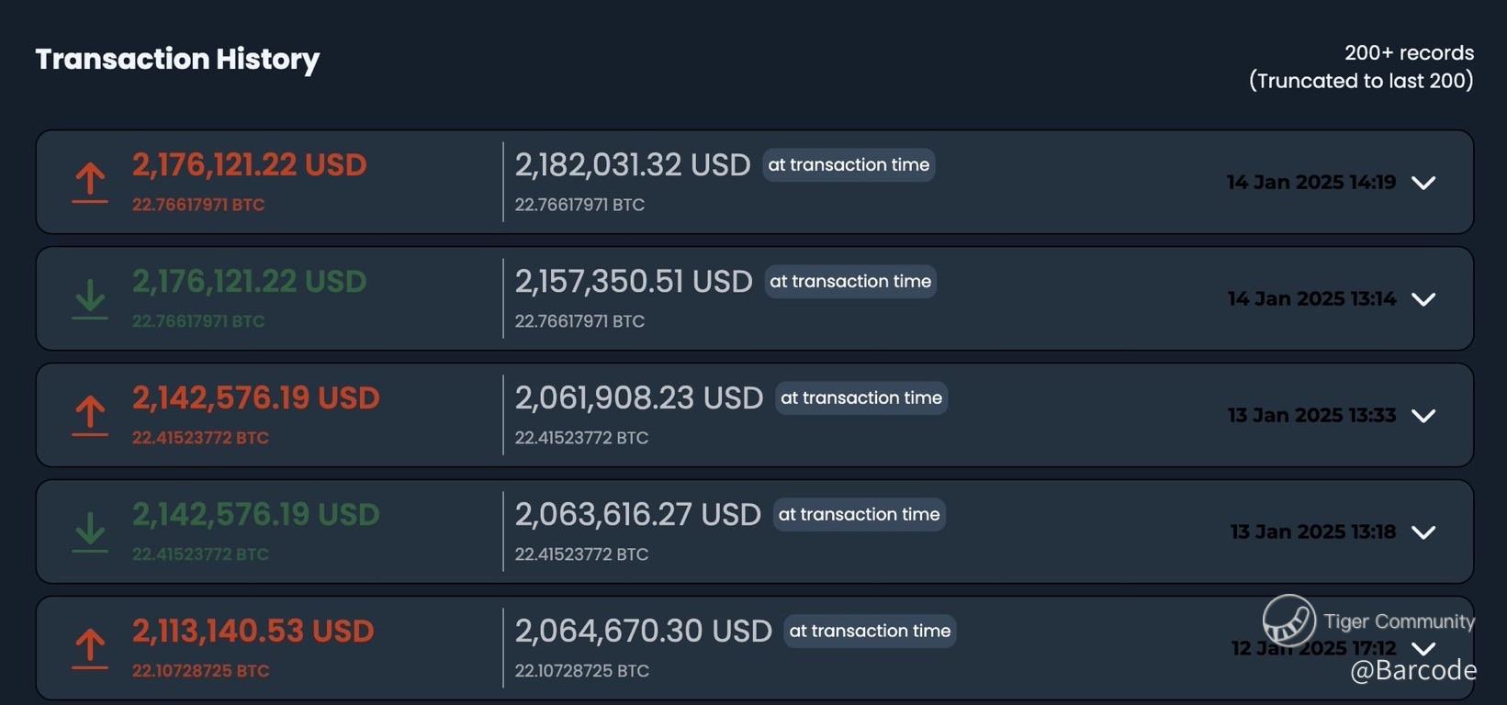Click 'at transaction time' badge next to 2,061,908.23 USD
Screen dimensions: 1507x705
point(861,398)
